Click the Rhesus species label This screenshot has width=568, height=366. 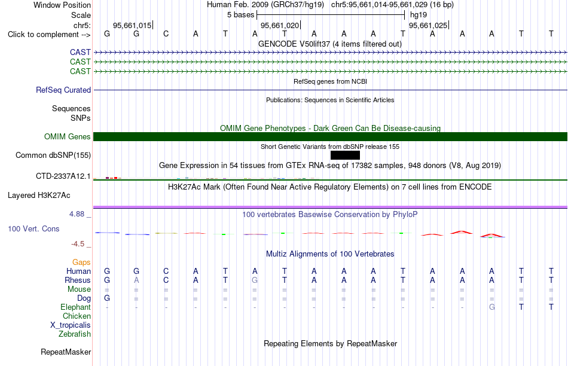pyautogui.click(x=78, y=280)
